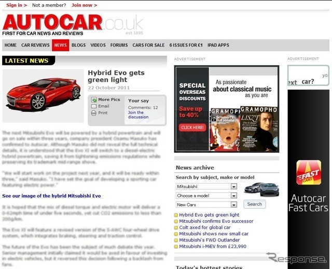
Task: Click the CLICK HERE! ad button
Action: [192, 128]
